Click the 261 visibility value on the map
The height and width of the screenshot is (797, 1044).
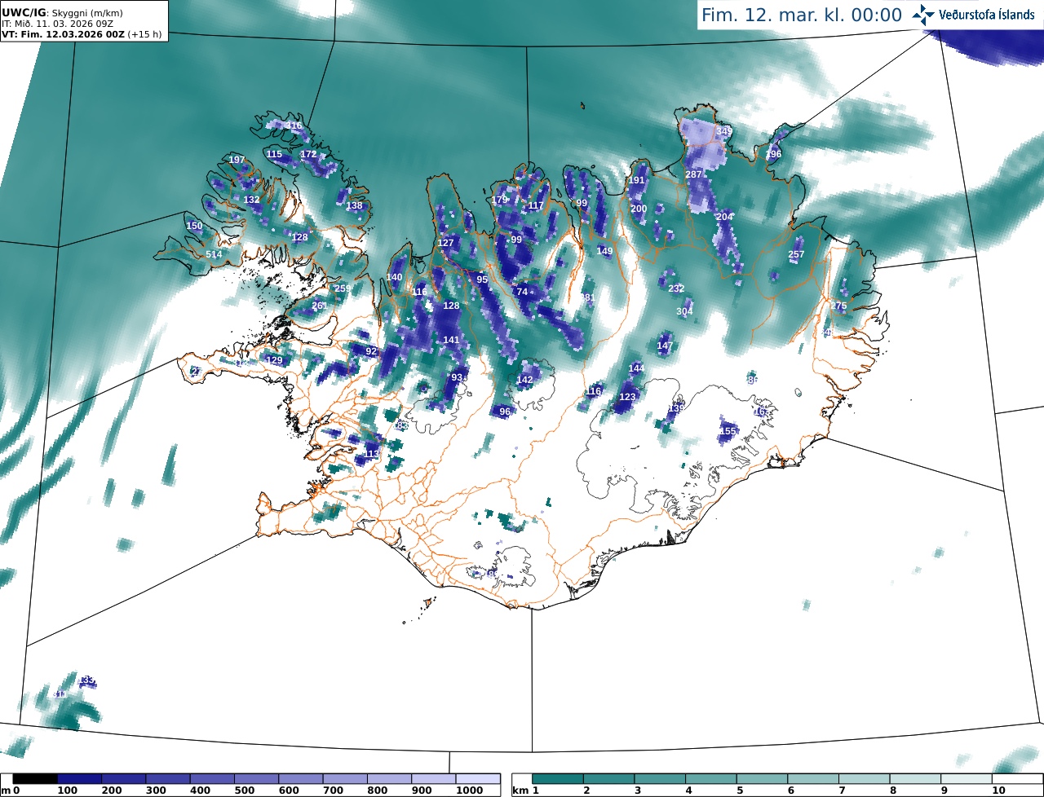coord(320,306)
